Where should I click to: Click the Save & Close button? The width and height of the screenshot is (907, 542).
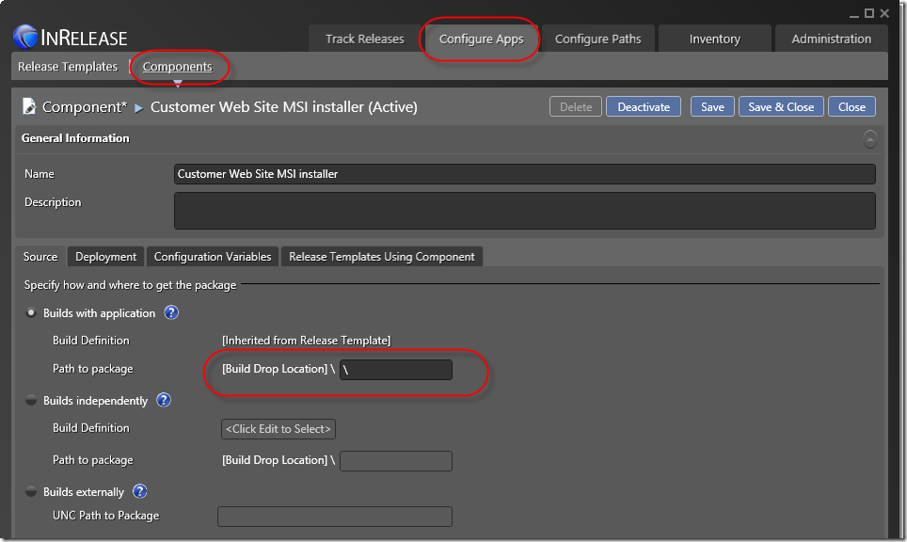pyautogui.click(x=781, y=107)
